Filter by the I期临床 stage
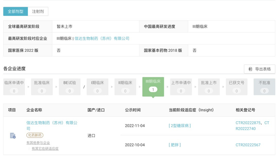This screenshot has height=160, width=278. coord(97,87)
